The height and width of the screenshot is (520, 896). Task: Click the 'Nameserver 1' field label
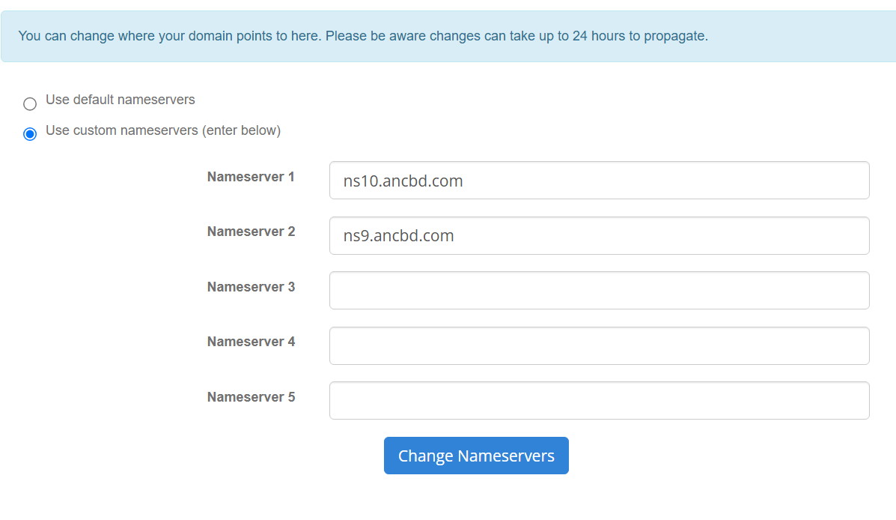click(251, 177)
